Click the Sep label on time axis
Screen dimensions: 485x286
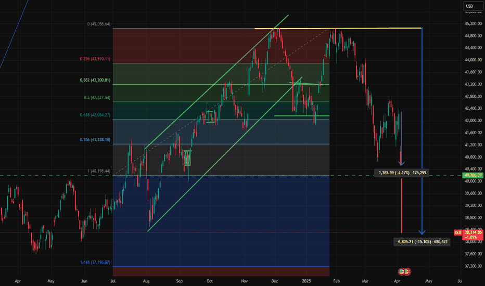tap(180, 281)
